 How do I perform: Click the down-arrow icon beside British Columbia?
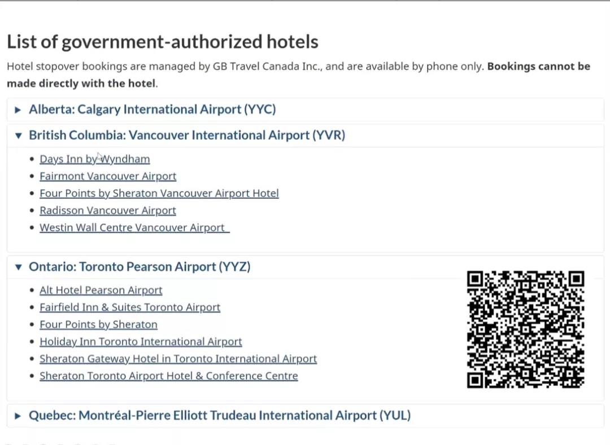coord(18,135)
